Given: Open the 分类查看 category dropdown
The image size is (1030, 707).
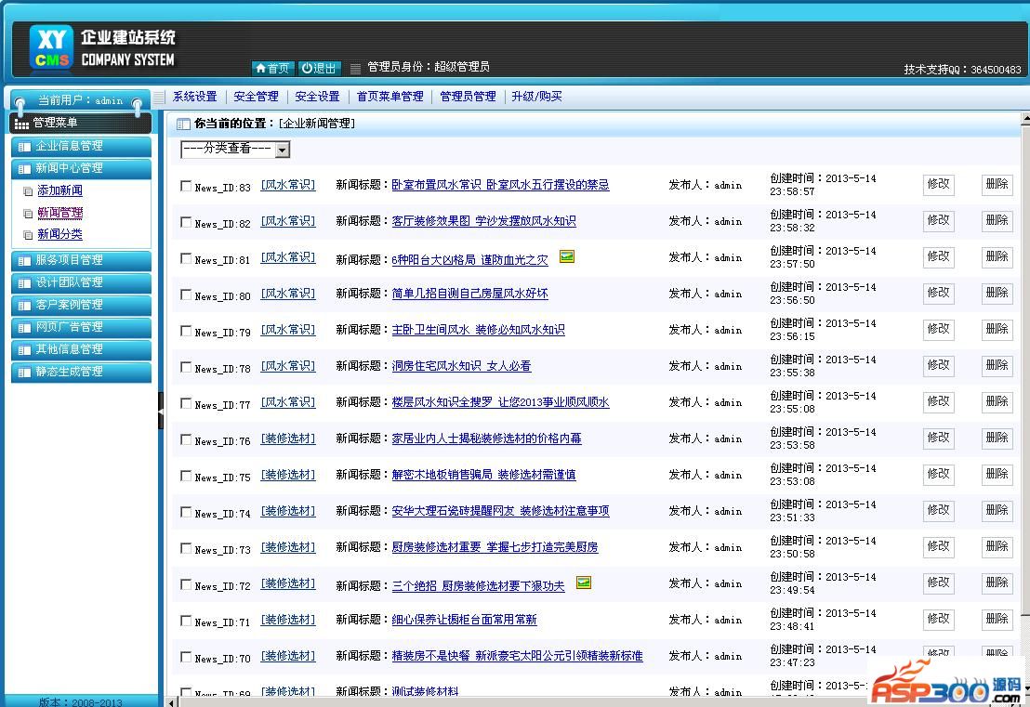Looking at the screenshot, I should point(235,150).
